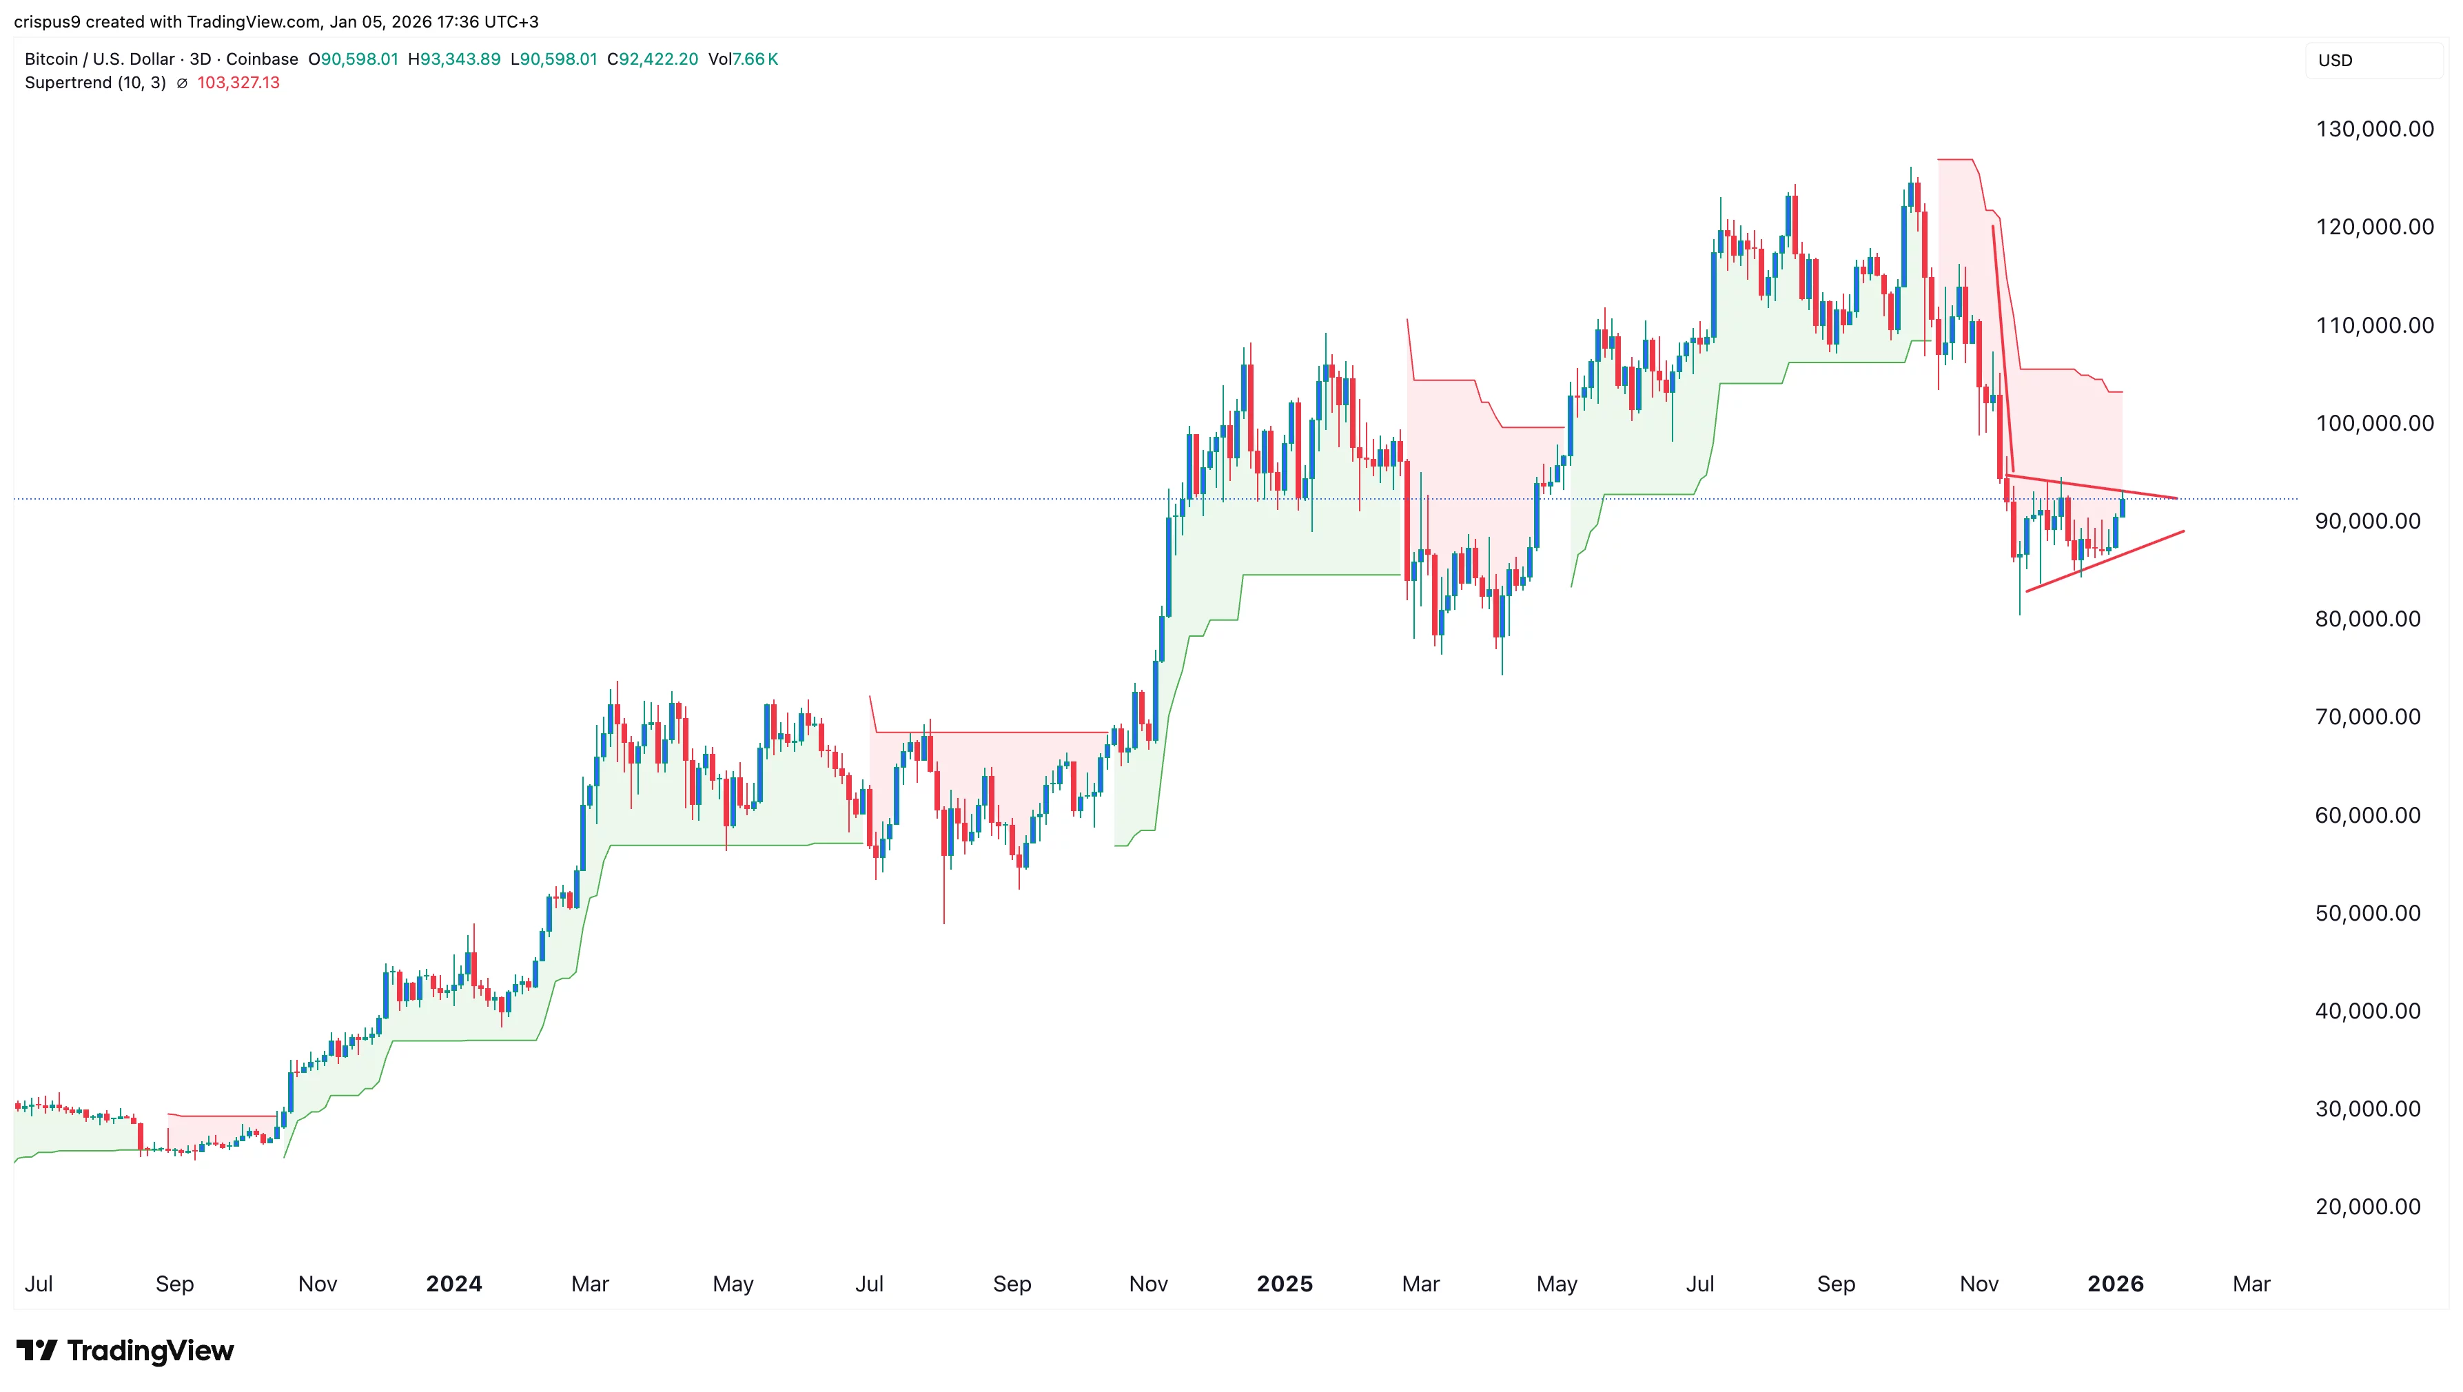Image resolution: width=2463 pixels, height=1392 pixels.
Task: Click the header caption mentioning TradingView.com
Action: tap(276, 21)
